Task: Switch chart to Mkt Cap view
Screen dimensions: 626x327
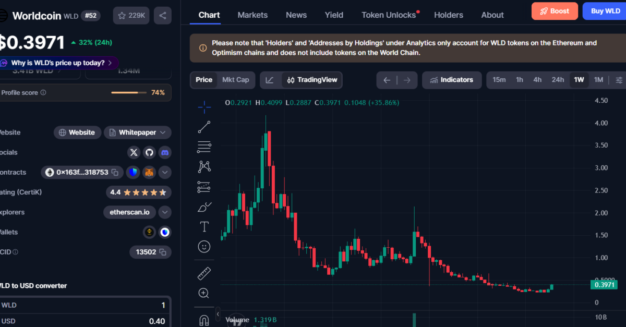Action: [236, 80]
